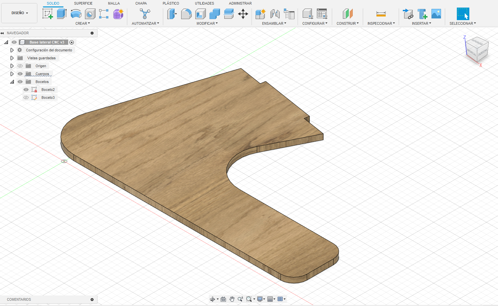The width and height of the screenshot is (498, 306).
Task: Select the Hole tool icon
Action: pyautogui.click(x=90, y=14)
